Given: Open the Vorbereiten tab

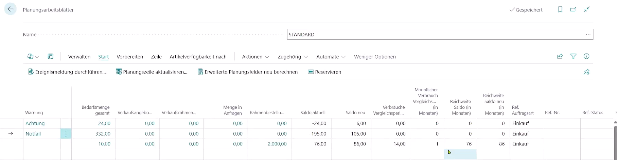Looking at the screenshot, I should [130, 57].
